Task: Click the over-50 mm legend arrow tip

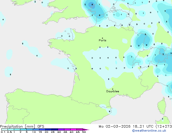Action: click(x=86, y=130)
